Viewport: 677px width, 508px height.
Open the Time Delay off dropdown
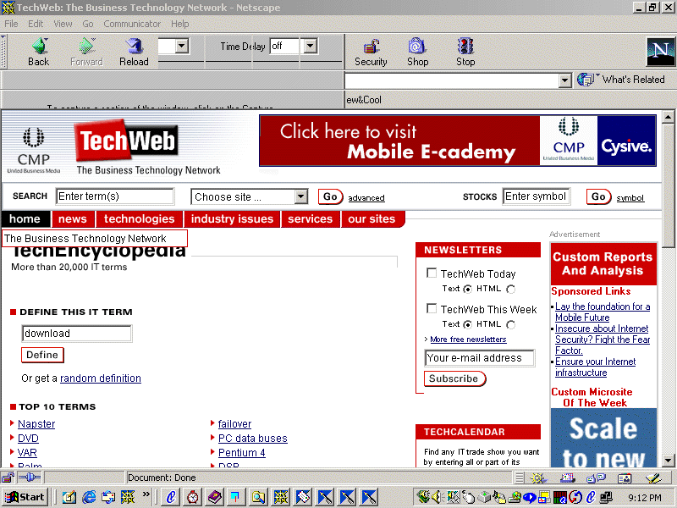310,46
